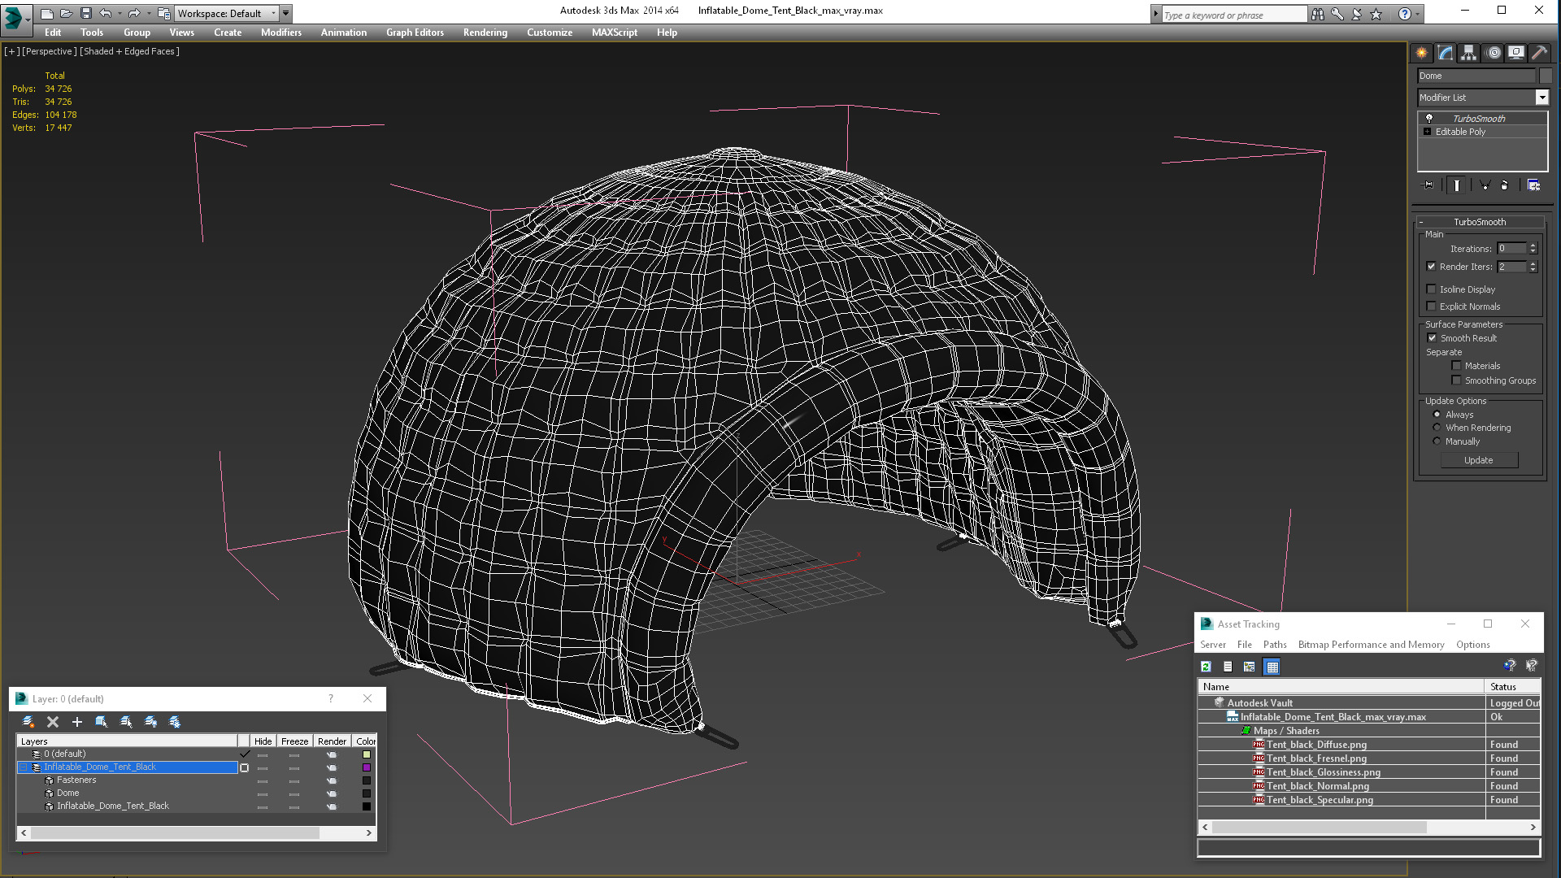Enable Explicit Normals checkbox
This screenshot has width=1561, height=878.
coord(1432,306)
